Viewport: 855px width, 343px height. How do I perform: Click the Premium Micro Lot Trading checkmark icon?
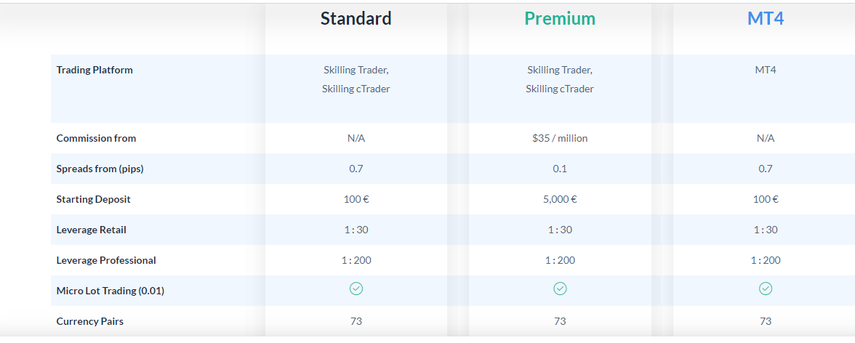click(560, 289)
